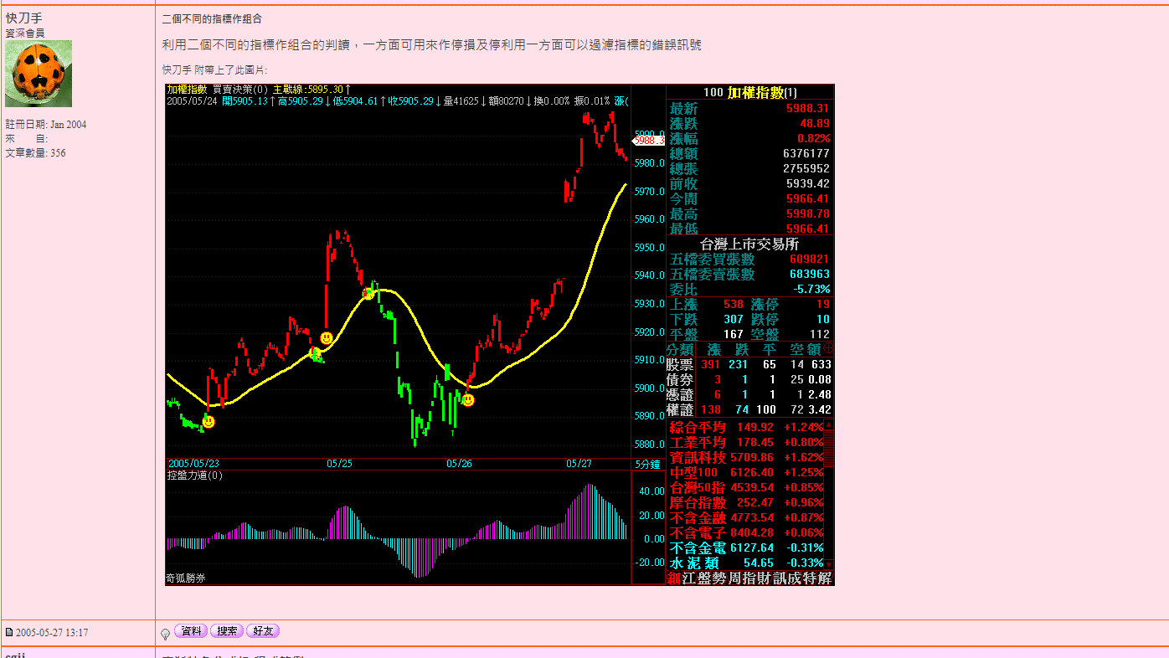
Task: Click the 註冊日期: Jan 2004 text
Action: click(x=46, y=125)
